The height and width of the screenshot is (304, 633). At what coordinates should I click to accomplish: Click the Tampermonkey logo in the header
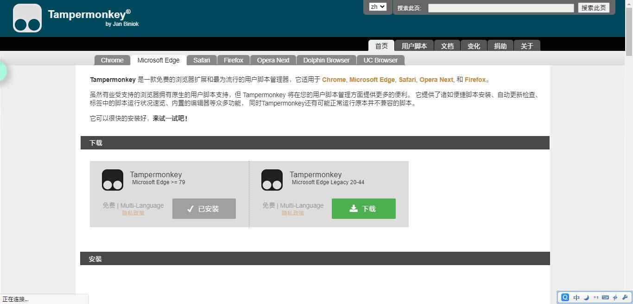pyautogui.click(x=27, y=19)
